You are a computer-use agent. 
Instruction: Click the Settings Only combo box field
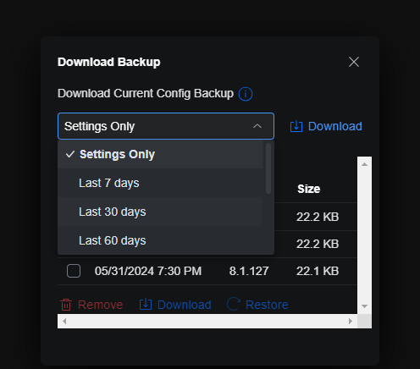tap(166, 126)
